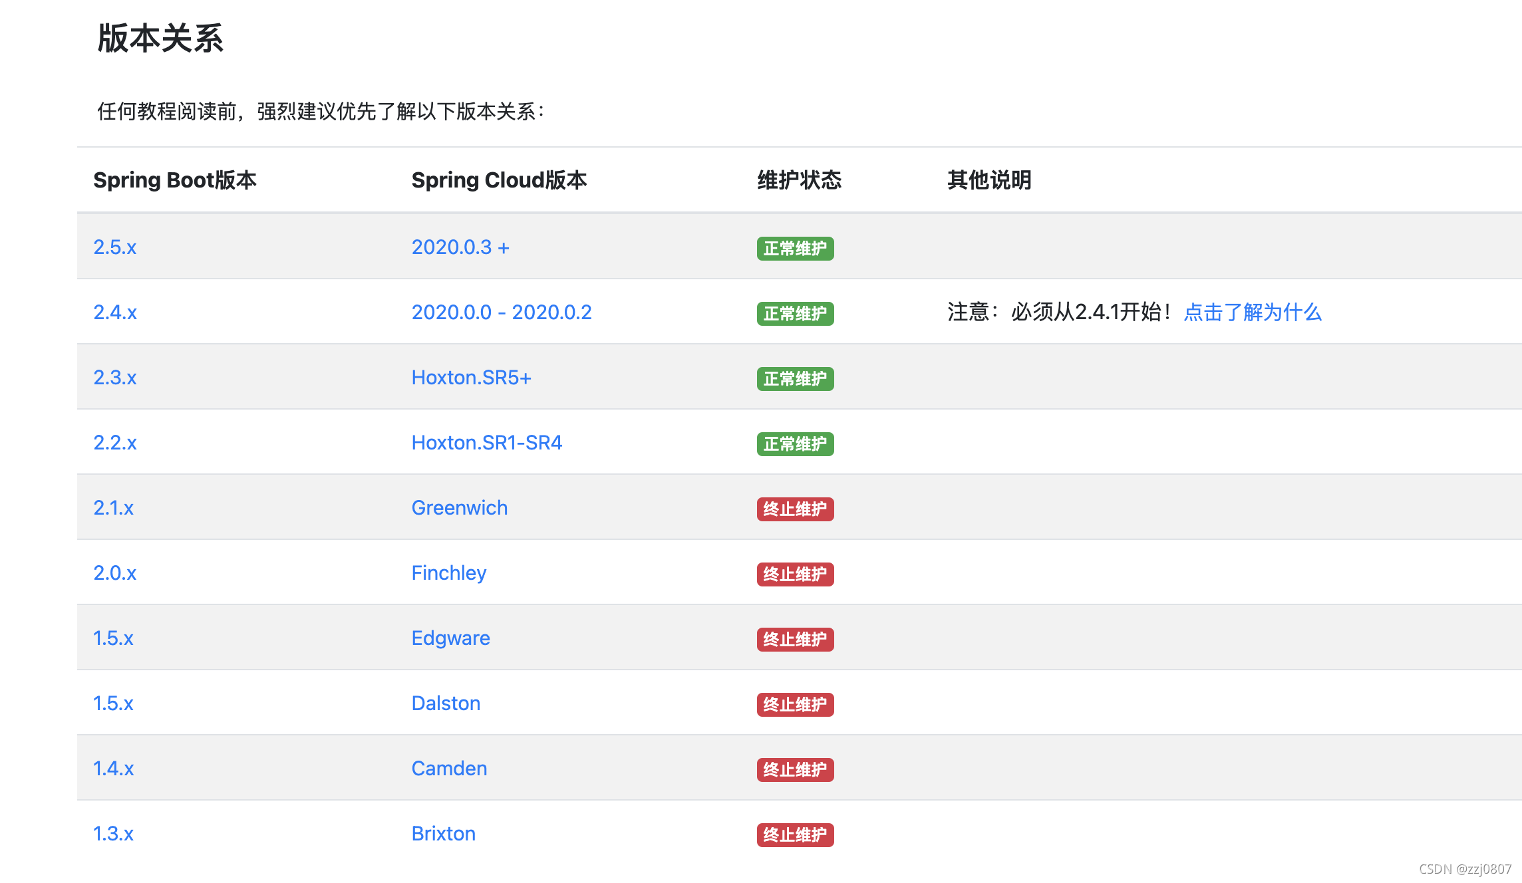Click the red 终止维护 badge in Camden row
The height and width of the screenshot is (883, 1522).
pyautogui.click(x=795, y=770)
